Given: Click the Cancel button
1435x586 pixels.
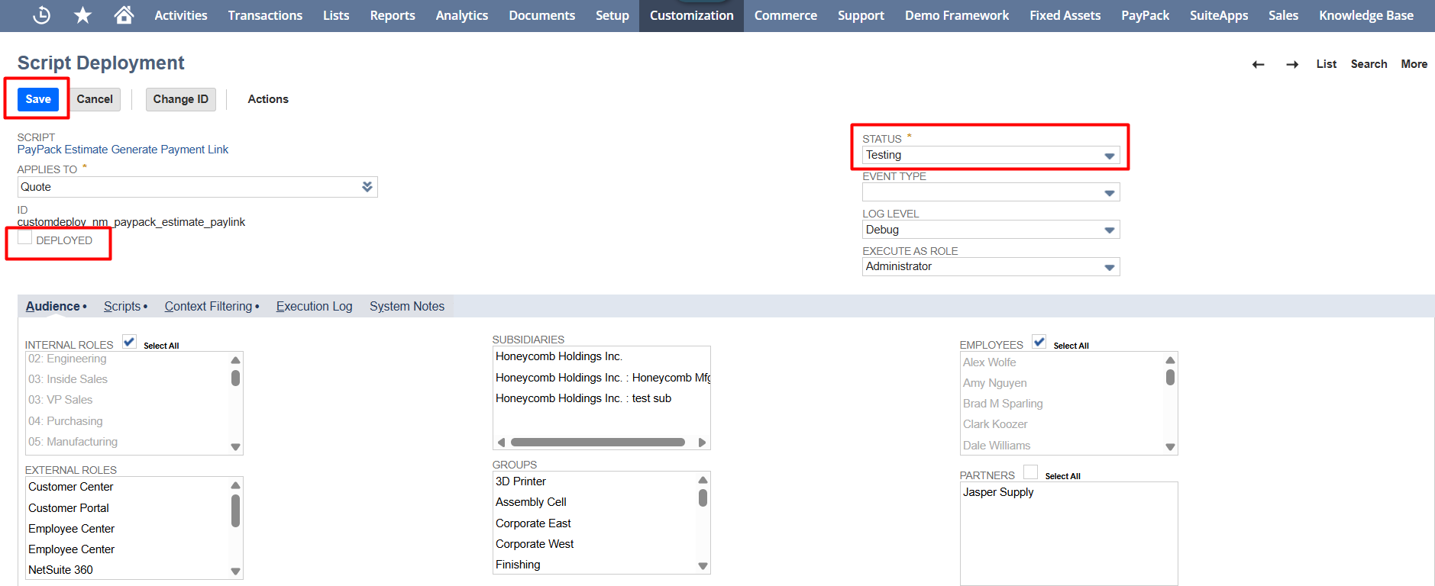Looking at the screenshot, I should pos(95,99).
